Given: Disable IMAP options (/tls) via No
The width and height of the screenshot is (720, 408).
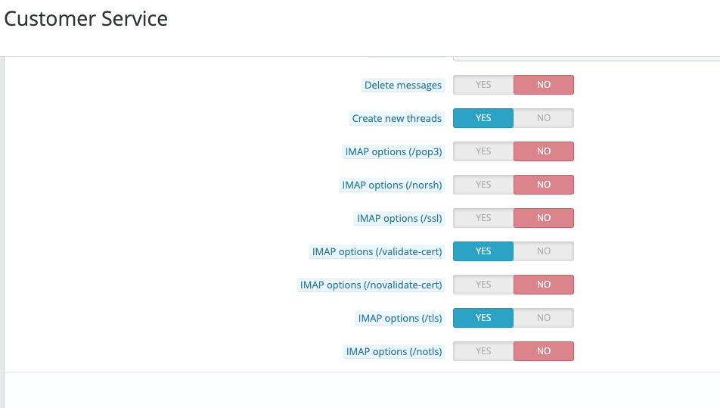Looking at the screenshot, I should (544, 318).
